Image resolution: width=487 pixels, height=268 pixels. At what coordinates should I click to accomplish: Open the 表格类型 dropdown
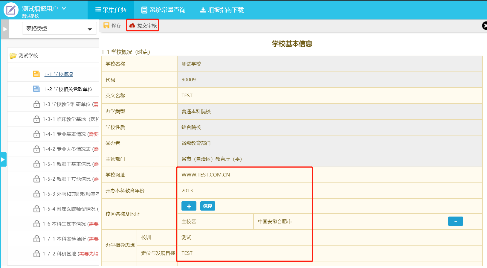[x=59, y=28]
